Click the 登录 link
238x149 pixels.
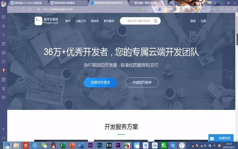point(193,21)
